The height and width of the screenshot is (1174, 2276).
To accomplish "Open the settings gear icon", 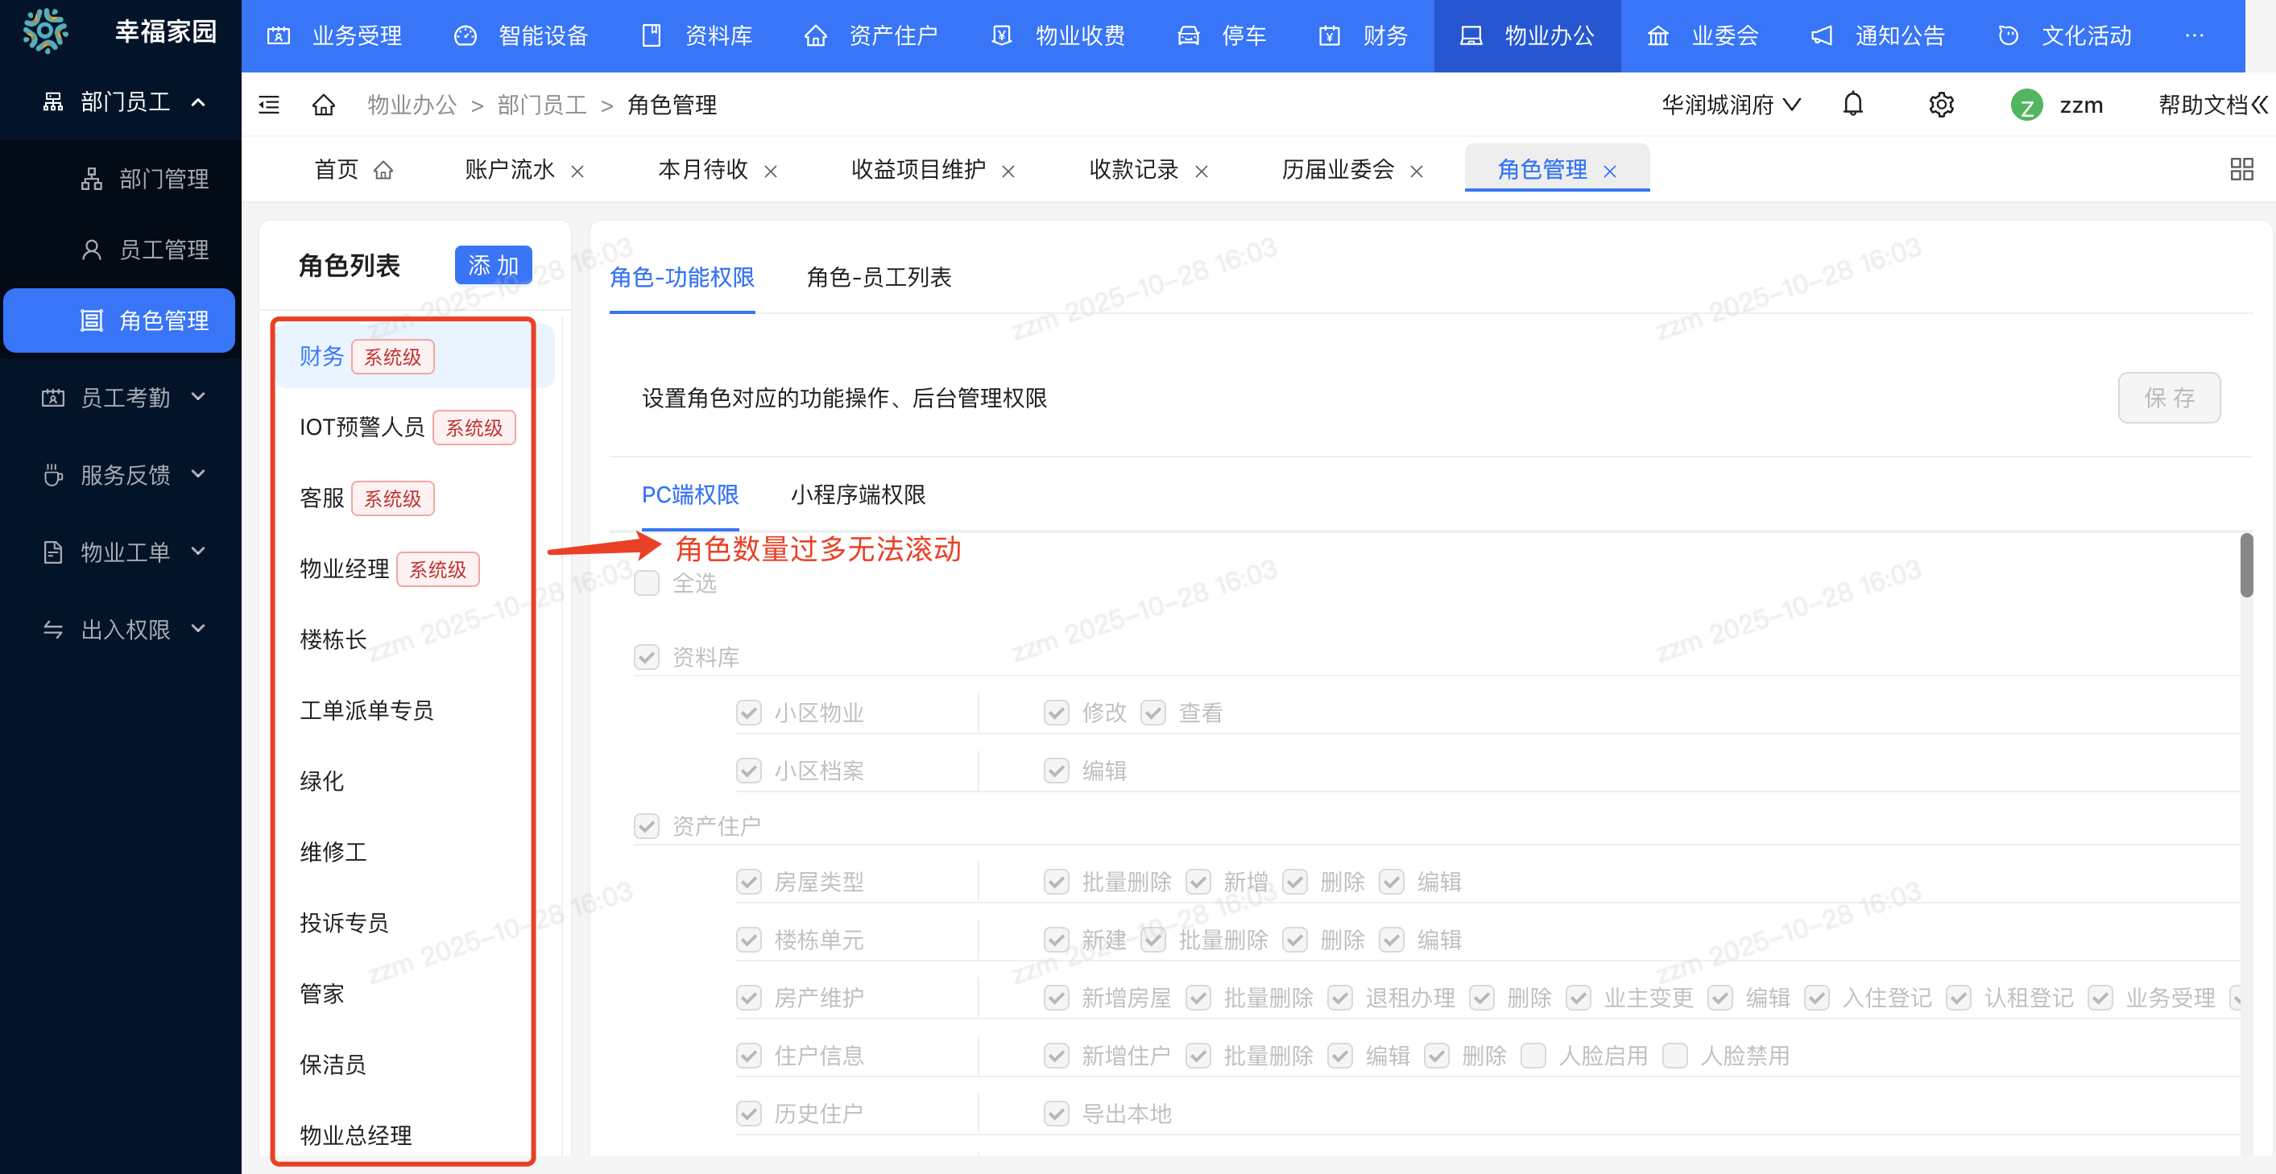I will click(x=1941, y=104).
